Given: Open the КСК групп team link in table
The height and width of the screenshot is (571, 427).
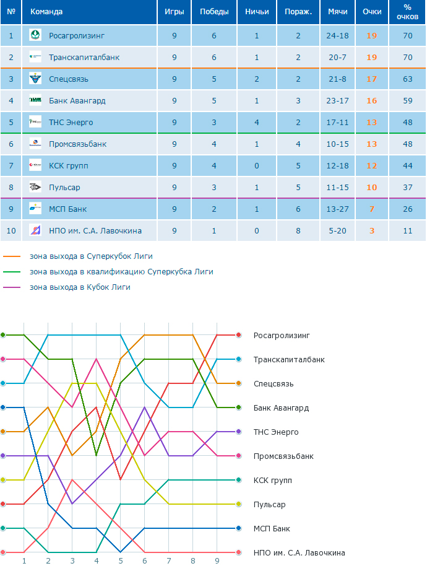Looking at the screenshot, I should pyautogui.click(x=69, y=166).
